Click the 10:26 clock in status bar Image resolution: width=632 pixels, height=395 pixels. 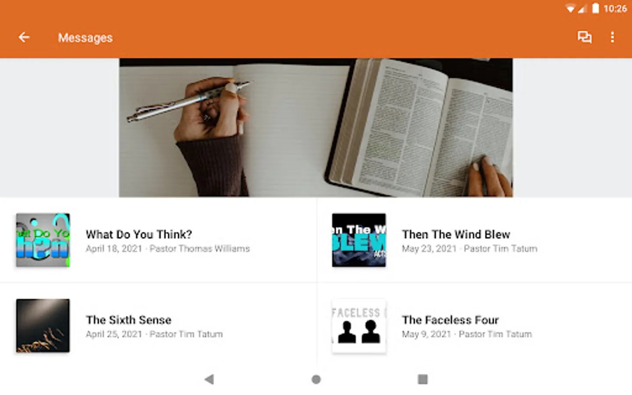[x=615, y=9]
